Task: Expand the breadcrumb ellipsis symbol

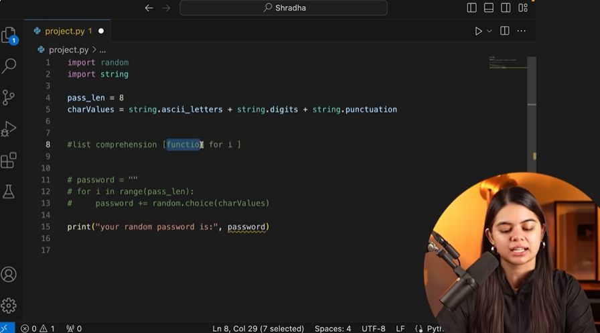Action: pos(102,50)
